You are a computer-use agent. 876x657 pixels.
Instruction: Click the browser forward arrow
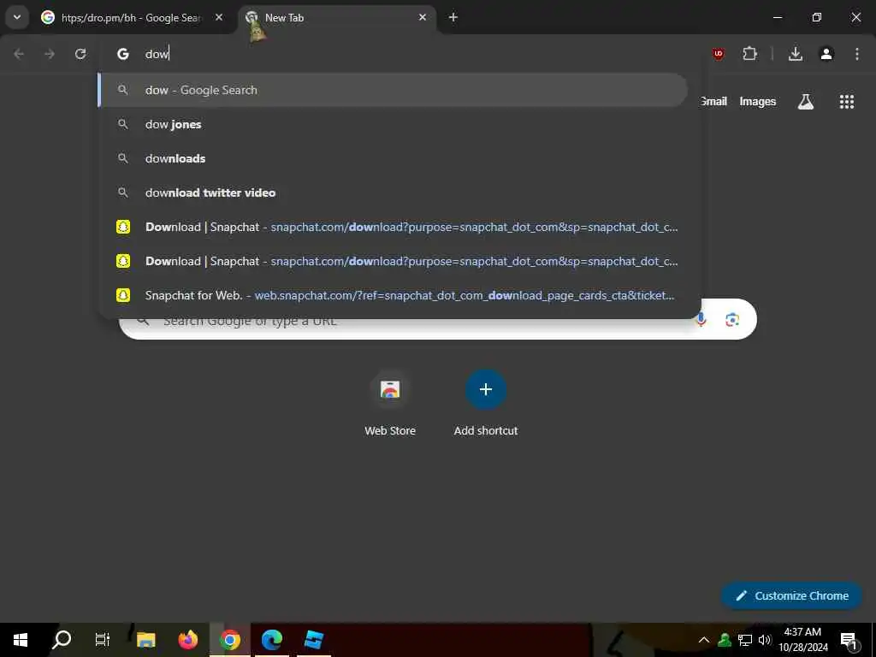point(50,54)
